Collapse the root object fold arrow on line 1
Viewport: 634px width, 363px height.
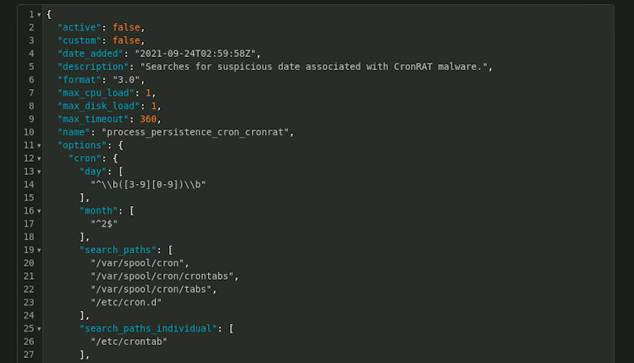[40, 15]
